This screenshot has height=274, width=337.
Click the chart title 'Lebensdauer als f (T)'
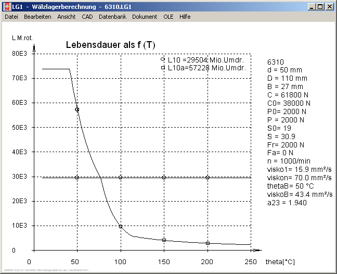111,45
